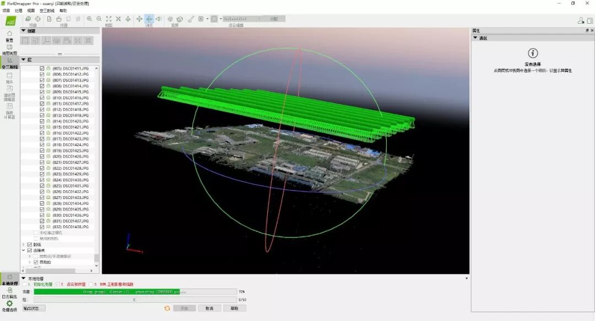595x321 pixels.
Task: Click the fit-to-view expand arrows icon
Action: tap(109, 19)
